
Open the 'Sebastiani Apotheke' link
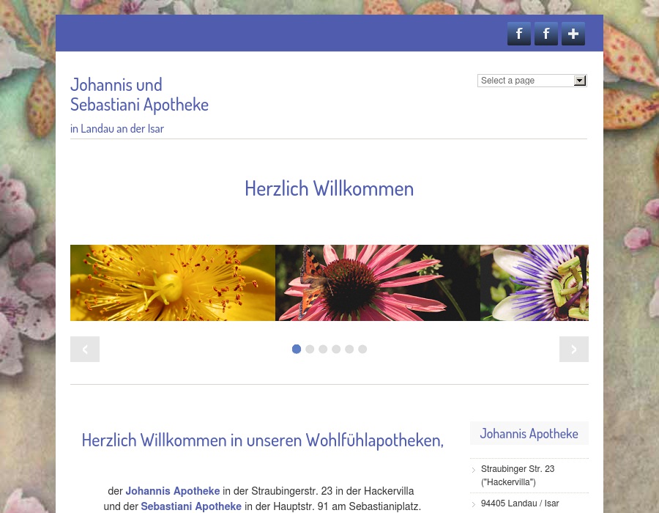[191, 506]
